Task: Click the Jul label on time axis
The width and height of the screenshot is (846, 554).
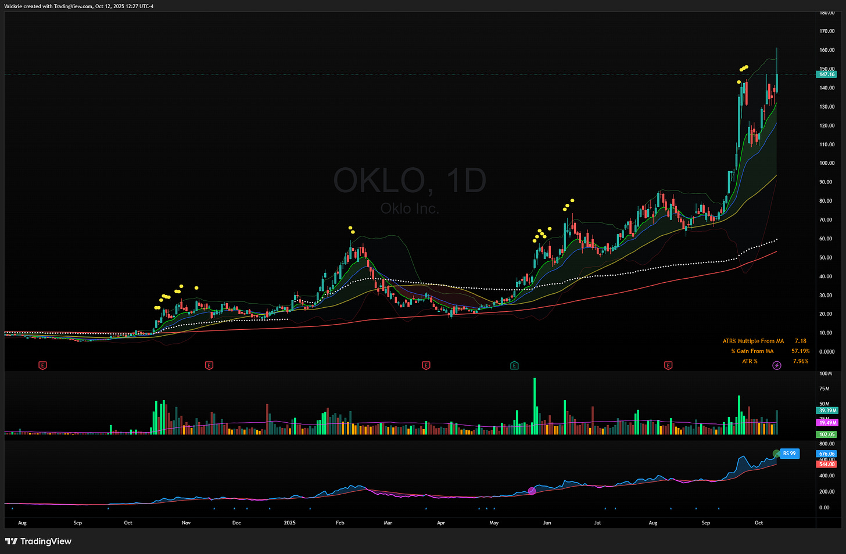Action: point(597,523)
